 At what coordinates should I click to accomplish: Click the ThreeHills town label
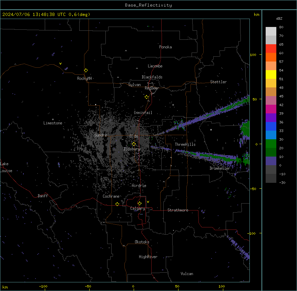tap(185, 144)
